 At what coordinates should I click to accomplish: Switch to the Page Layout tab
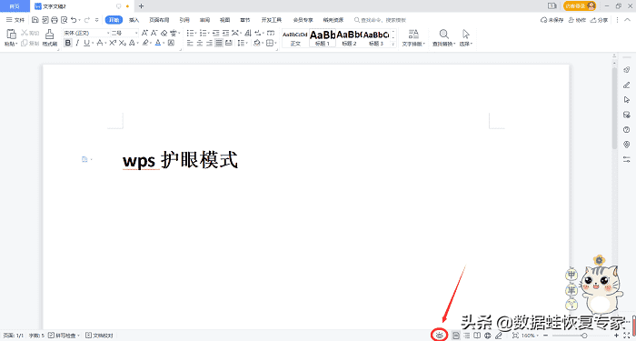pos(159,20)
